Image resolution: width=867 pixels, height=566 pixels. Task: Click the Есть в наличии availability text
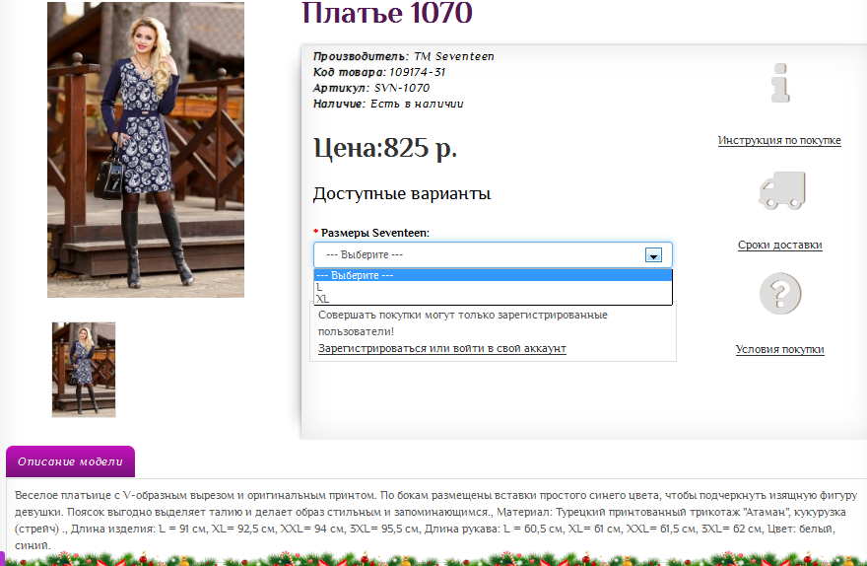coord(417,104)
